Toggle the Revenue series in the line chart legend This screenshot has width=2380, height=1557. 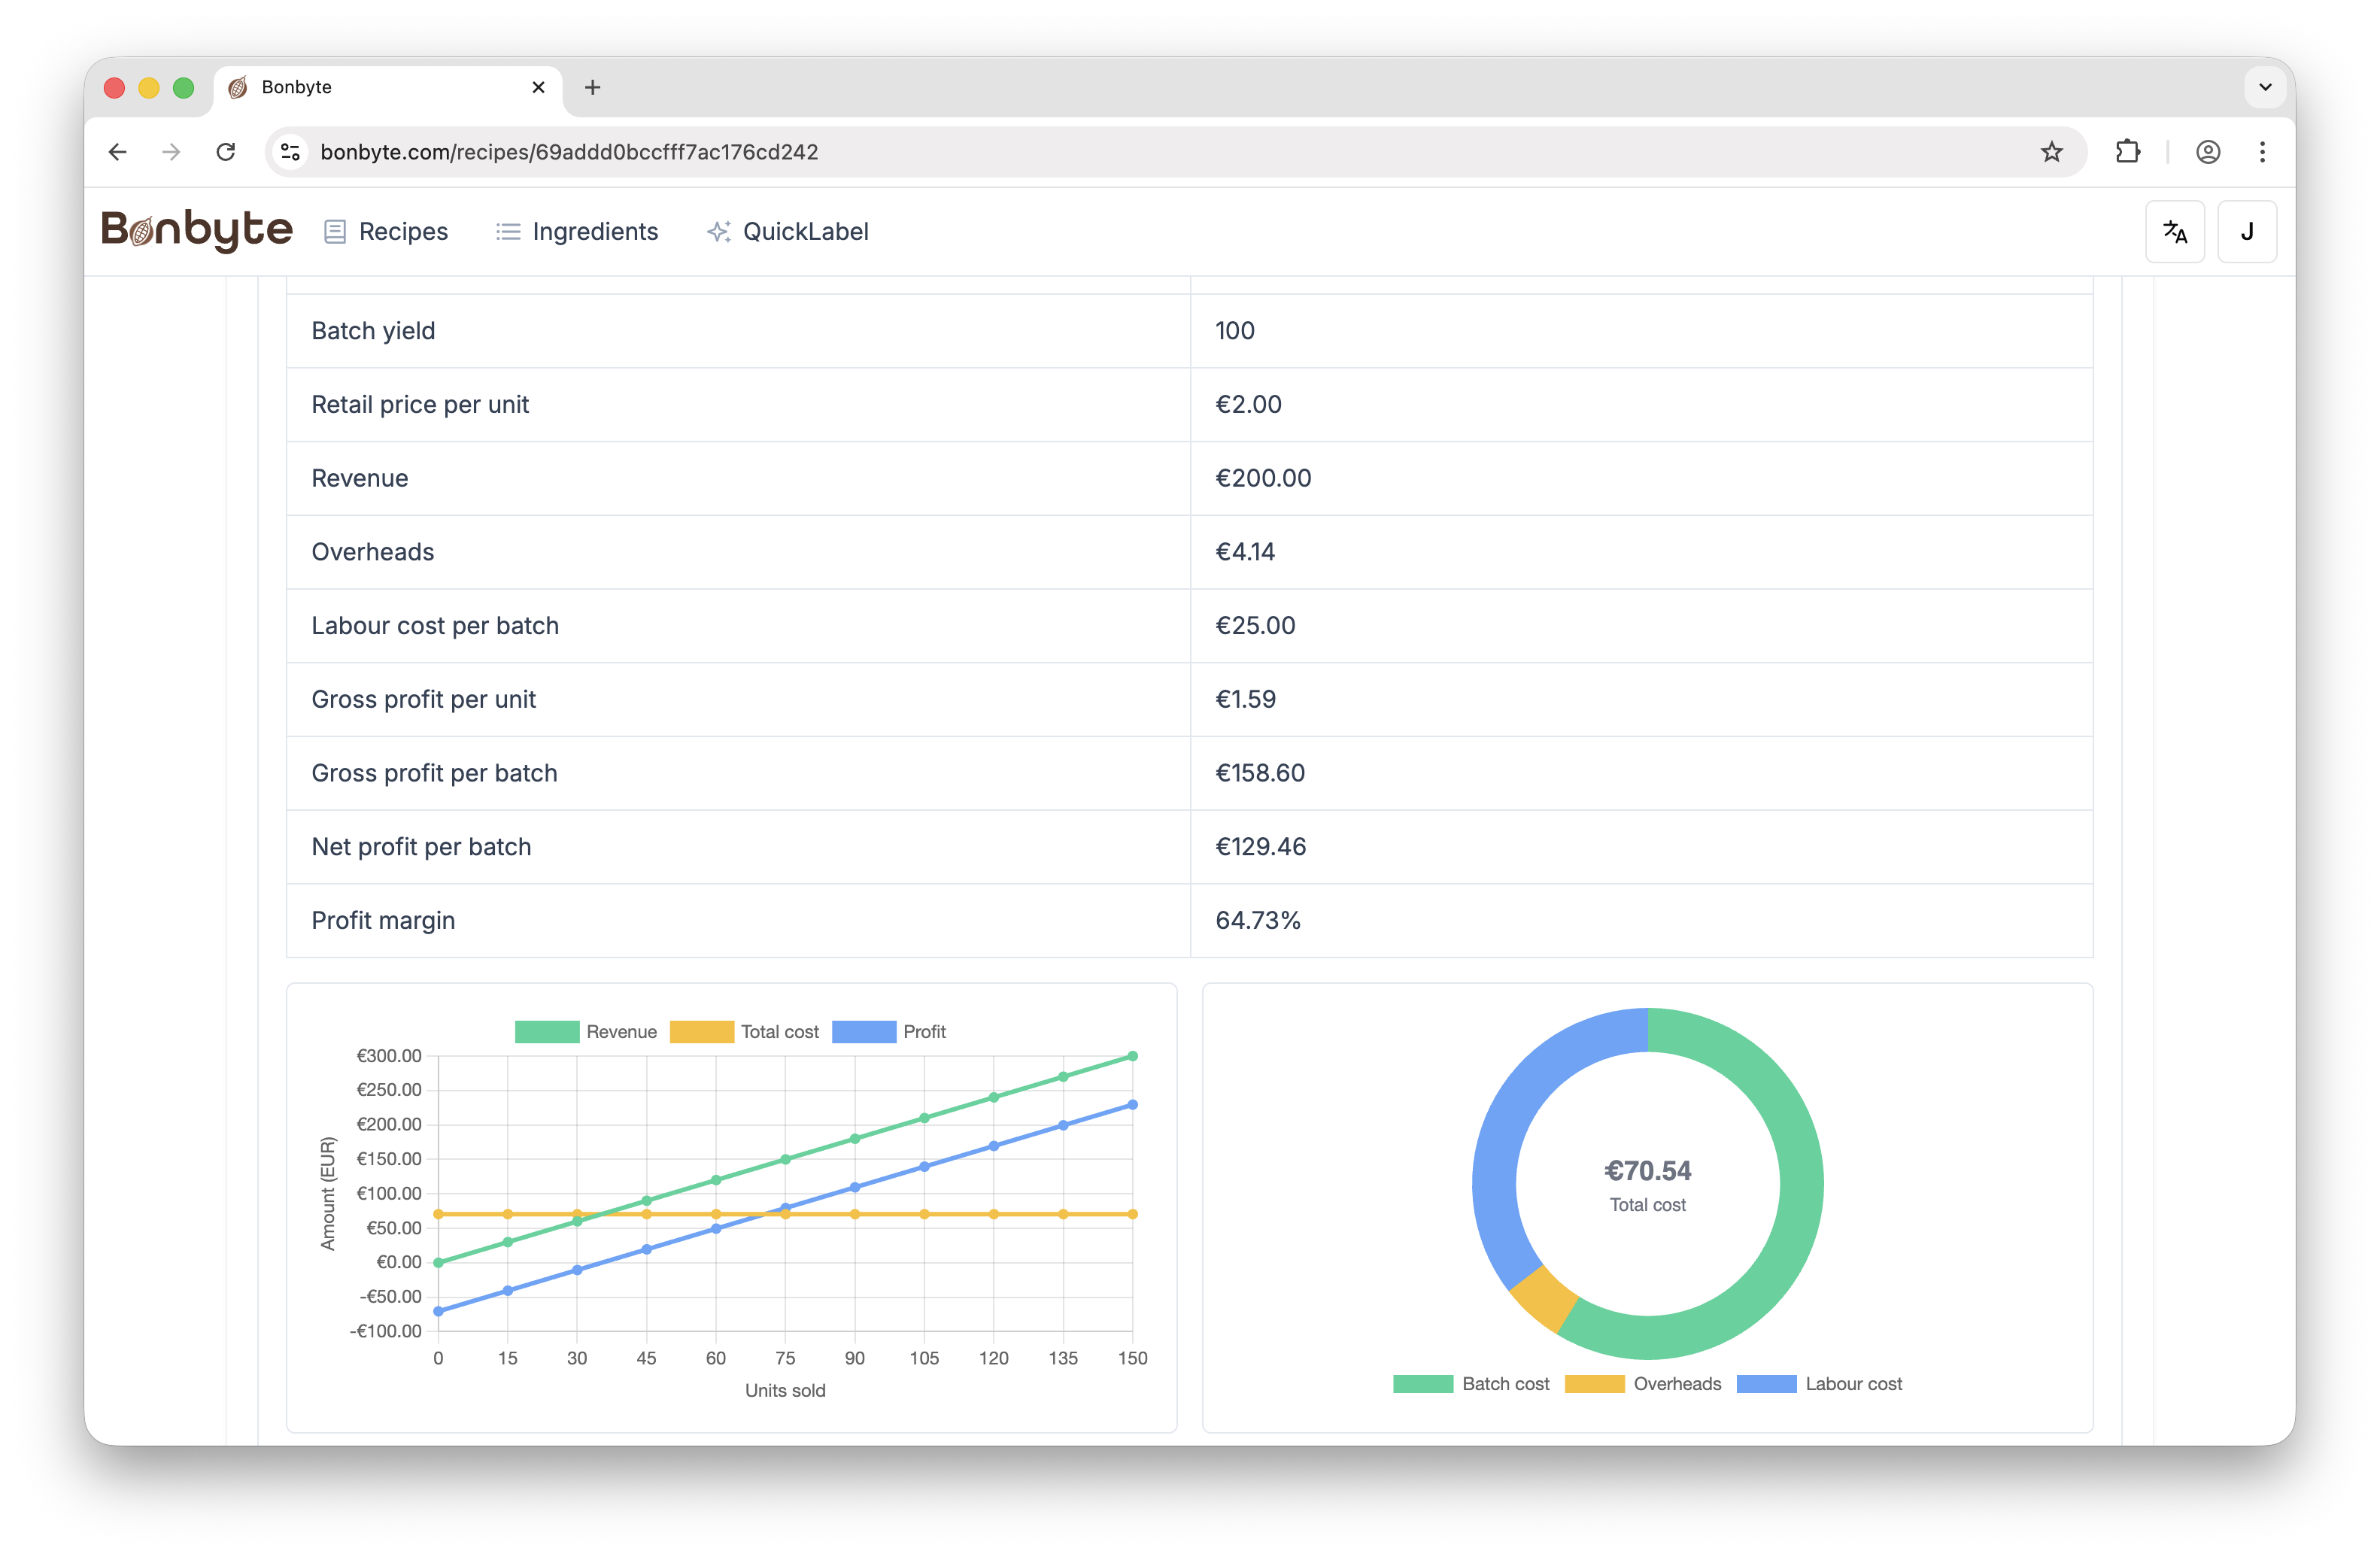586,1031
